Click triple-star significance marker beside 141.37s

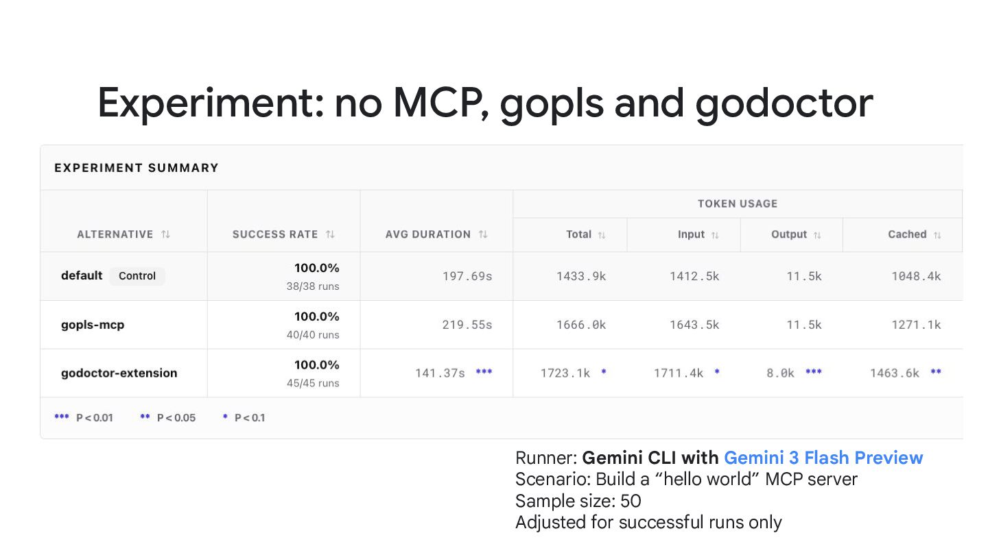(484, 372)
